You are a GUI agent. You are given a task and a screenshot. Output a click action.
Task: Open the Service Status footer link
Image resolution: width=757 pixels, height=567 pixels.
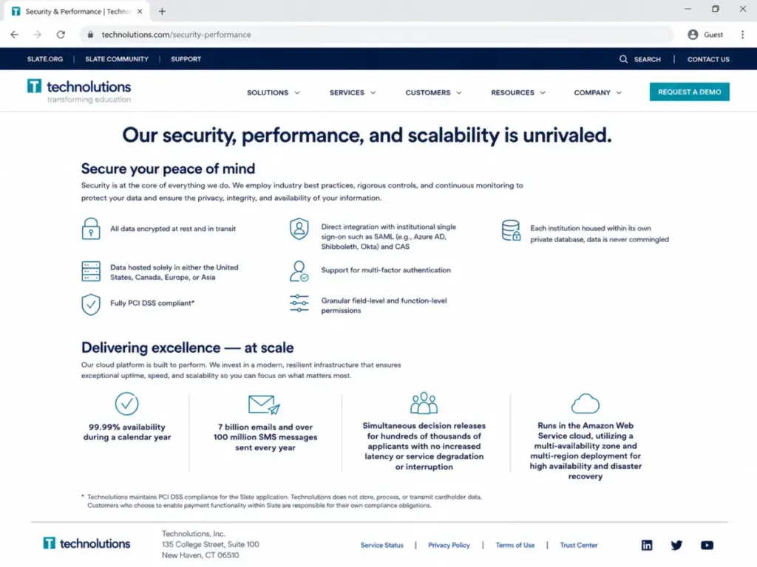click(382, 545)
